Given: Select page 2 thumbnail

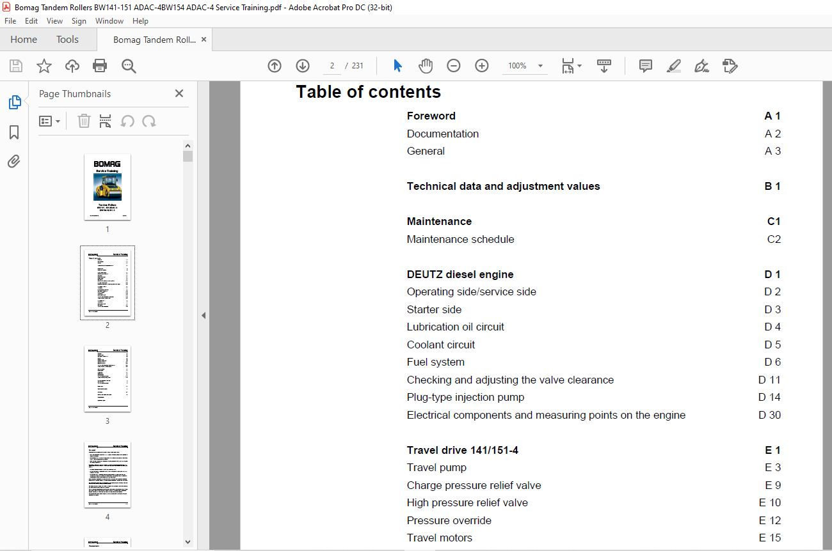Looking at the screenshot, I should (108, 283).
